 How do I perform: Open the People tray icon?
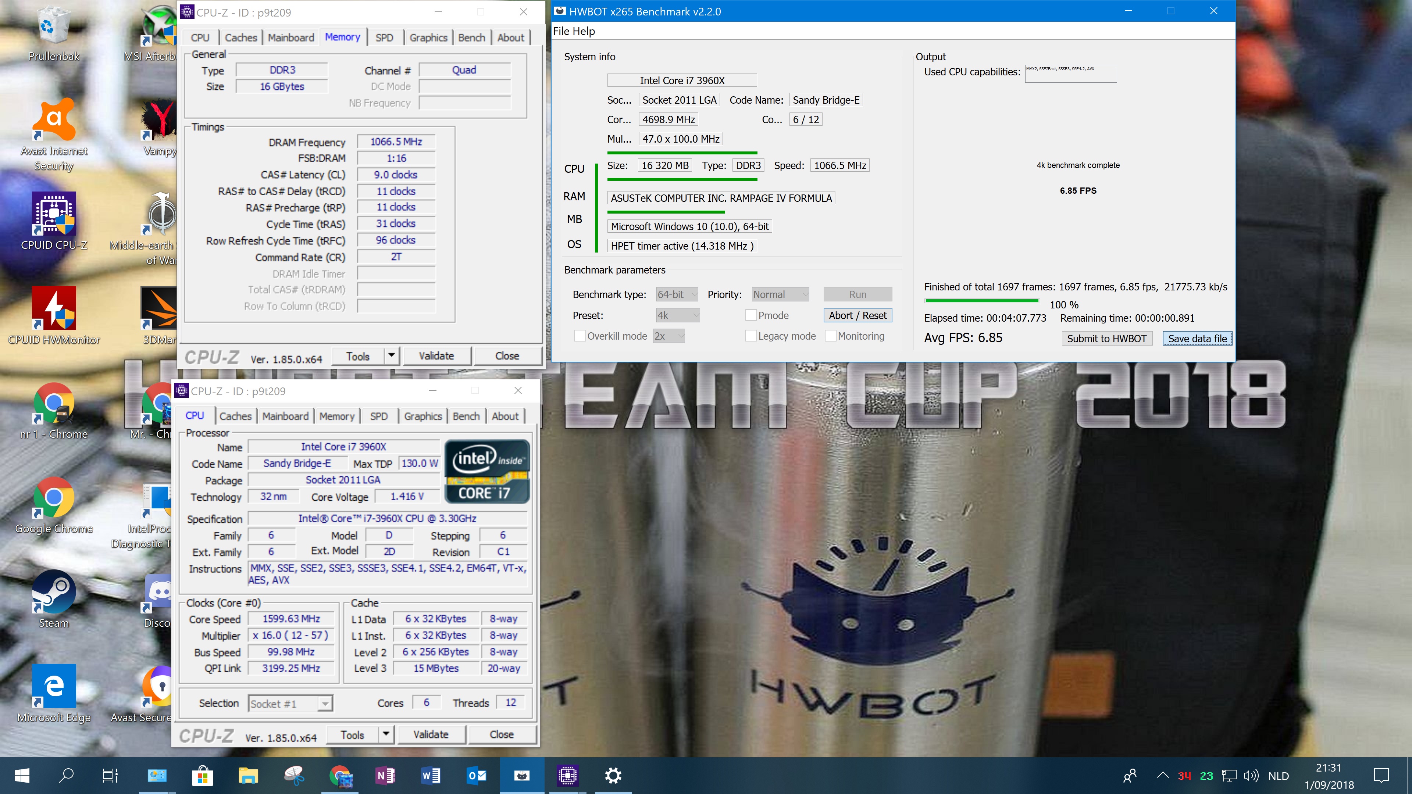[x=1130, y=776]
